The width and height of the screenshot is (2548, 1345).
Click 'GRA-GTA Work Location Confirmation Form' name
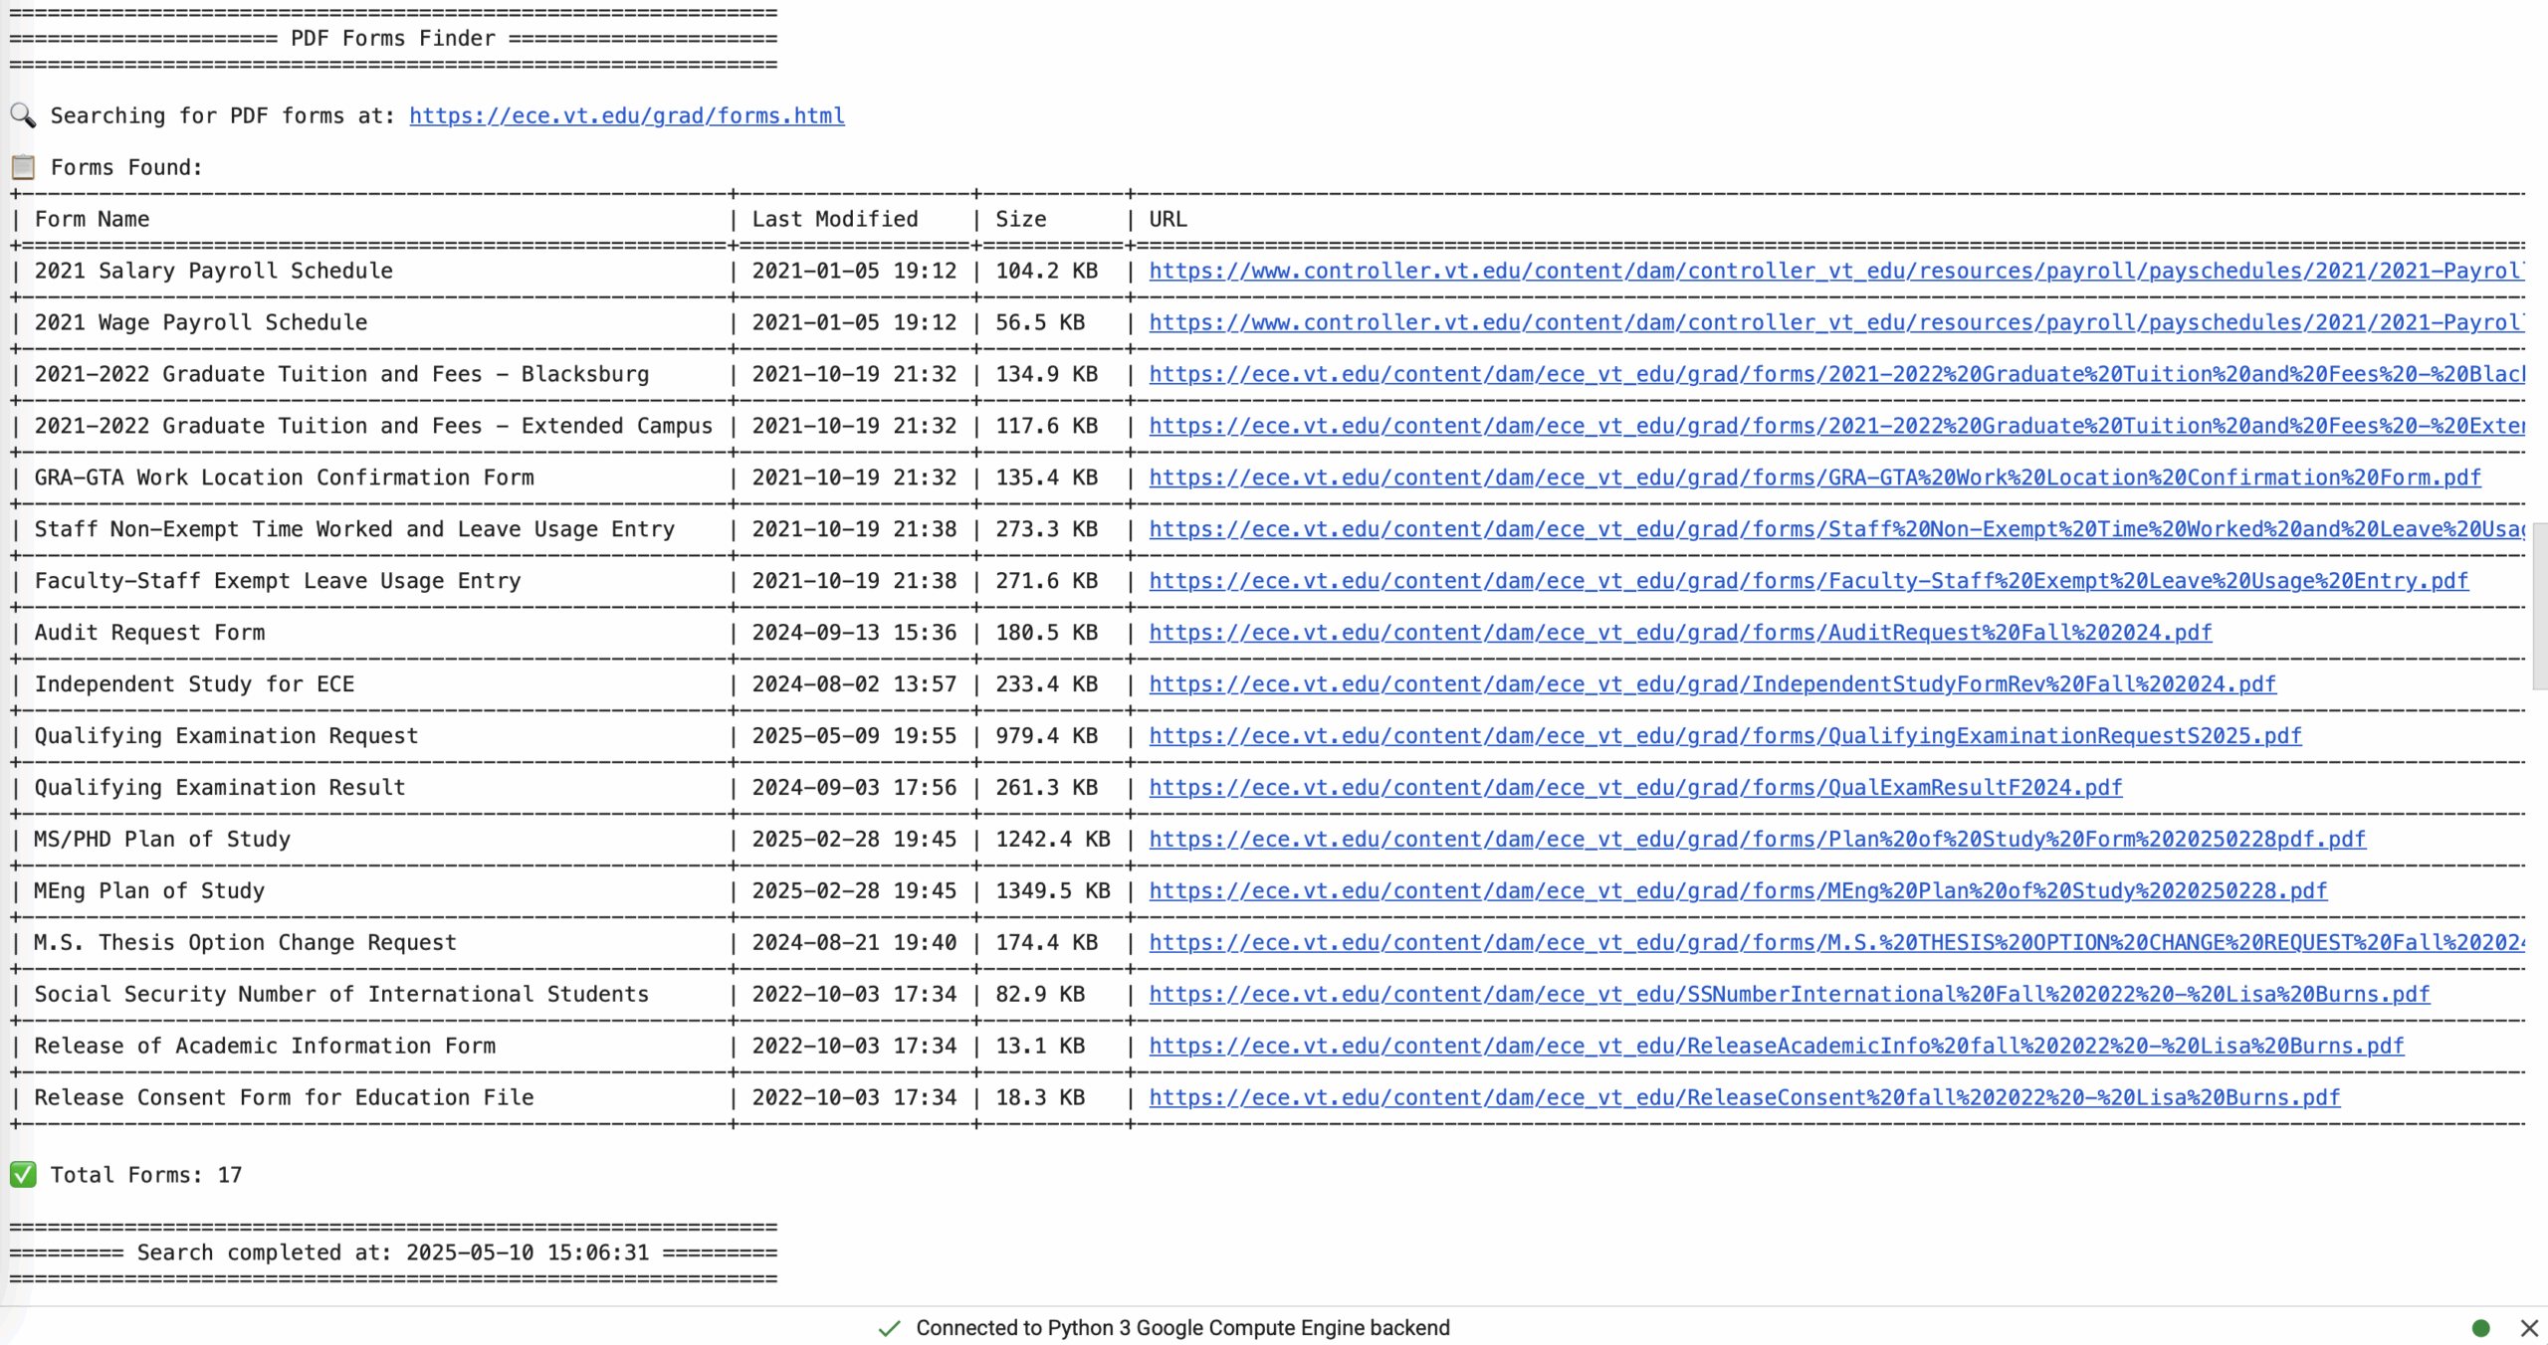(x=284, y=478)
